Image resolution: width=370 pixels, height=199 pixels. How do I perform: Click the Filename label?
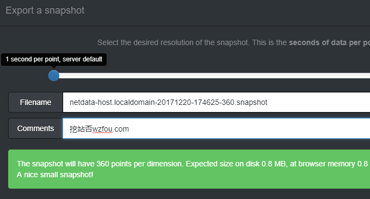coord(35,102)
